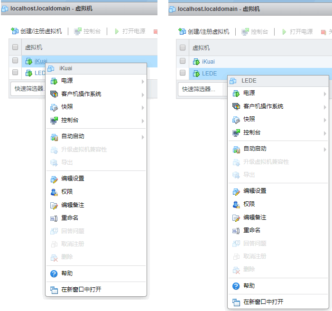This screenshot has width=332, height=311.
Task: Click the edit notes icon in LEDE menu
Action: [236, 217]
